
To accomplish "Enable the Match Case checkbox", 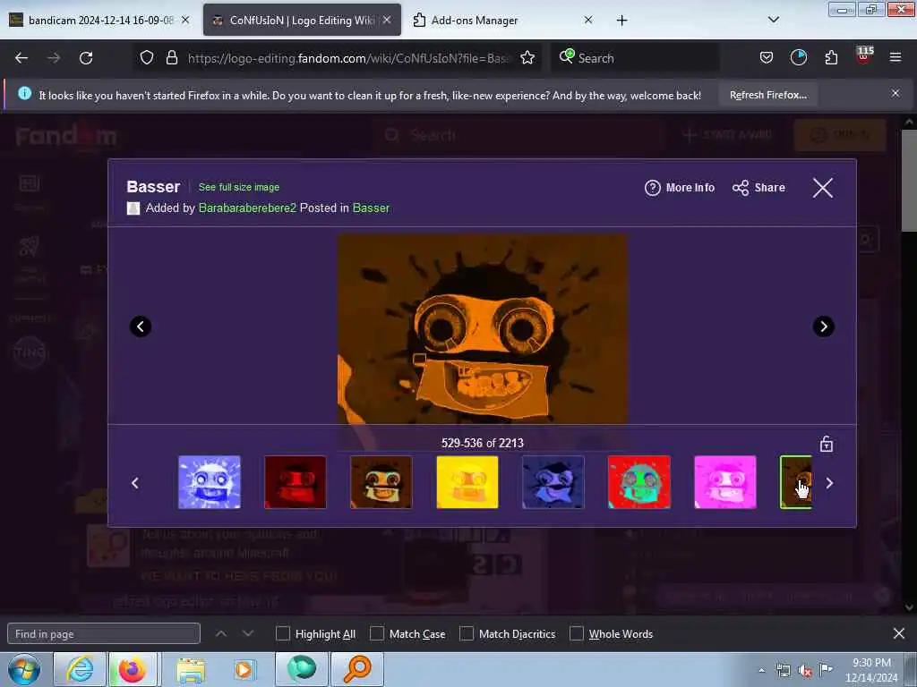I will tap(377, 633).
